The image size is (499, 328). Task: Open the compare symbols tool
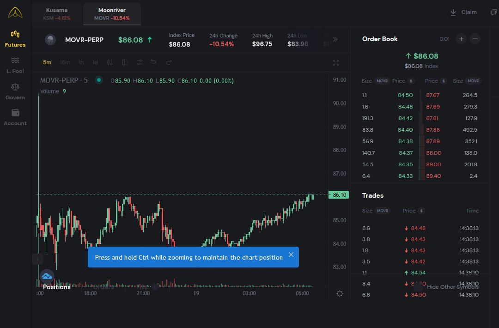pyautogui.click(x=125, y=62)
